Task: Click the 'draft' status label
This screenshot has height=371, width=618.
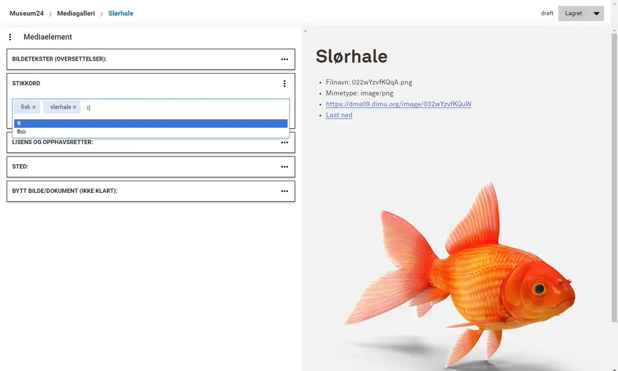Action: 547,13
